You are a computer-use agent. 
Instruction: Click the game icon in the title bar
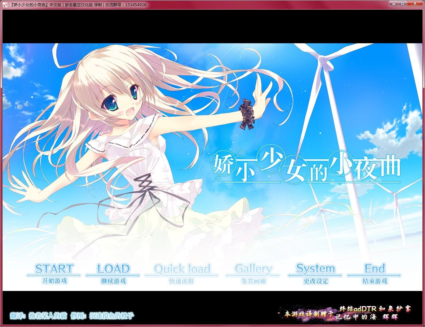click(x=5, y=4)
